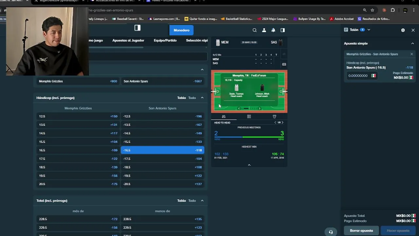Collapse the Hándicap (incl. prórroga) market

[x=202, y=98]
